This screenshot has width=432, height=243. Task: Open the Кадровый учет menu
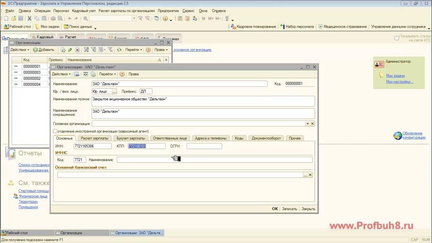pyautogui.click(x=84, y=11)
